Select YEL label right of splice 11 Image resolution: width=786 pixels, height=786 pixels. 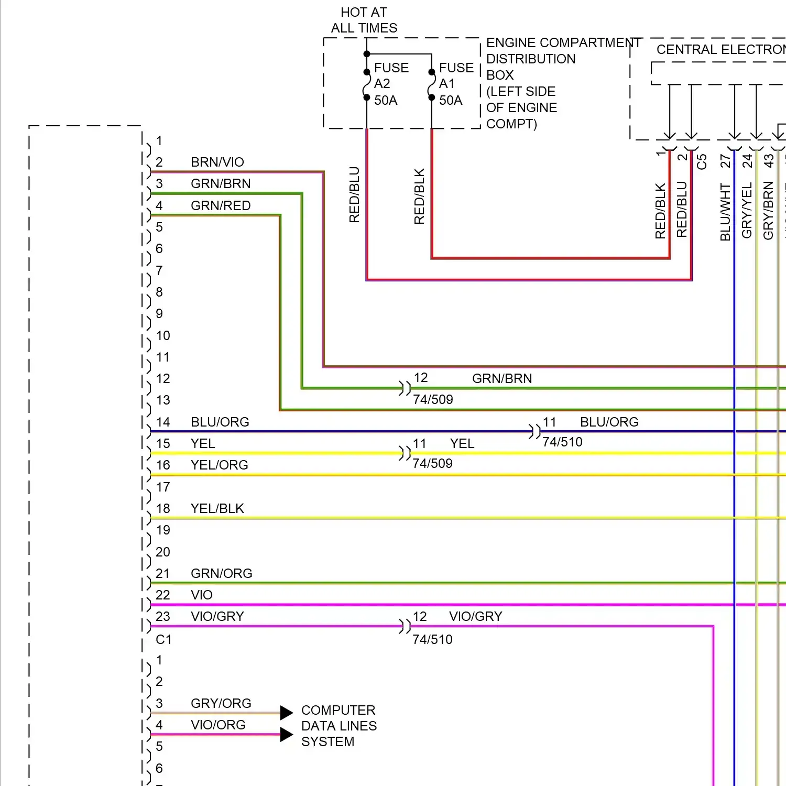pos(462,443)
